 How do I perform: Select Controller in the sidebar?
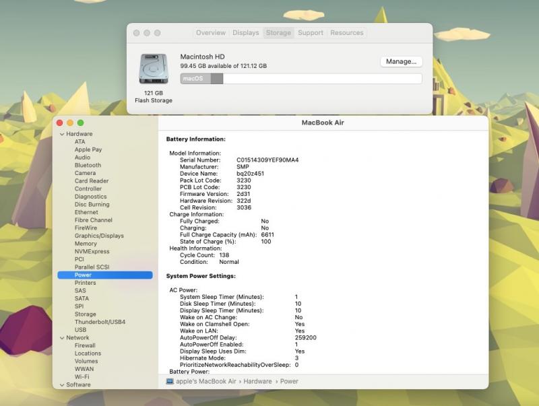coord(88,189)
